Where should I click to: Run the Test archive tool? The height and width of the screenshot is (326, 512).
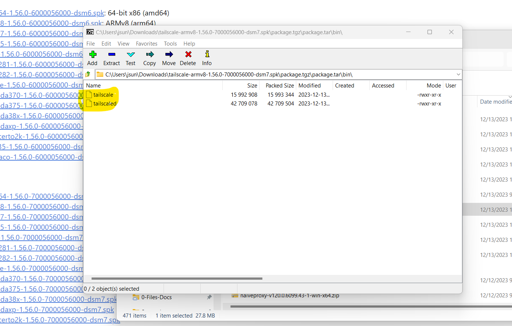click(130, 54)
